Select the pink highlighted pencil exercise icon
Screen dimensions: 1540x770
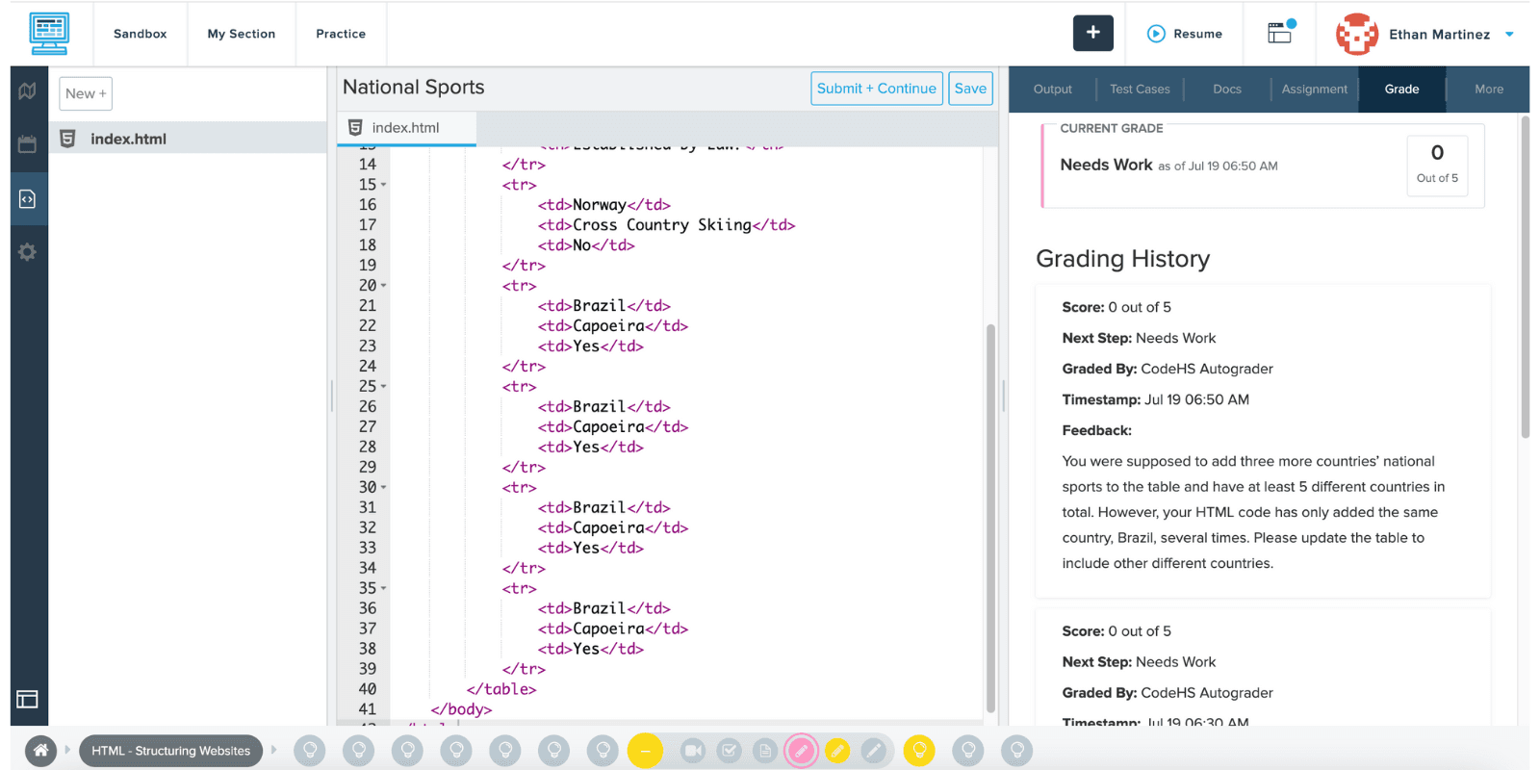pyautogui.click(x=800, y=750)
